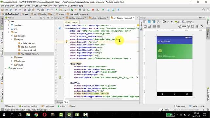Open the Build menu
Screen dimensions: 210x118
coord(50,6)
